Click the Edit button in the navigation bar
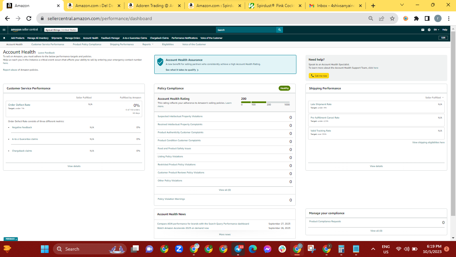The width and height of the screenshot is (456, 257). pos(443,38)
